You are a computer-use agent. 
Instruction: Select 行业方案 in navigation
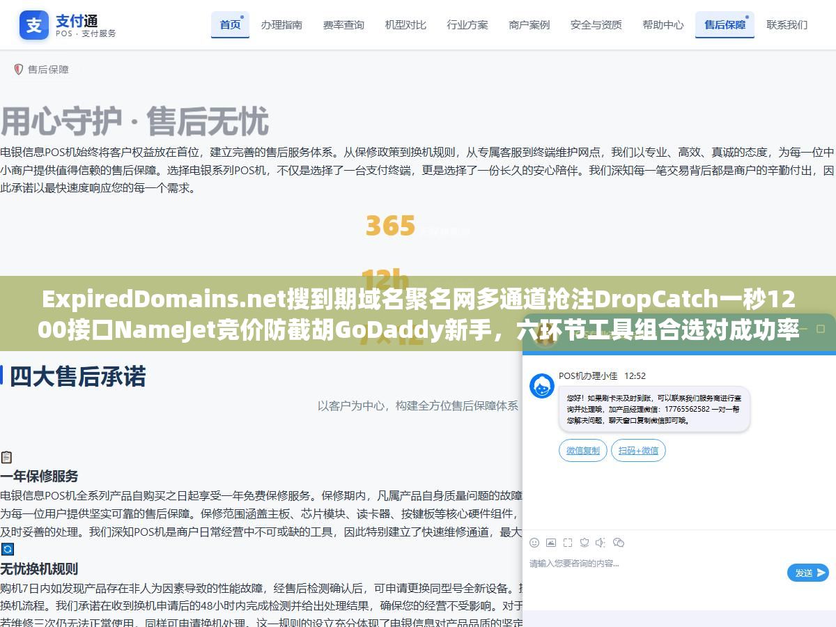coord(467,24)
